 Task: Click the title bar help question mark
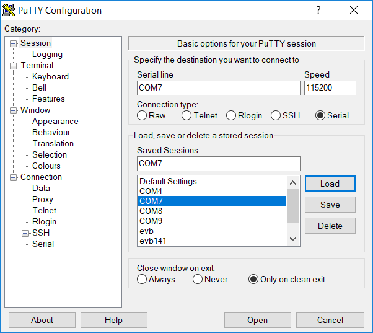(318, 10)
